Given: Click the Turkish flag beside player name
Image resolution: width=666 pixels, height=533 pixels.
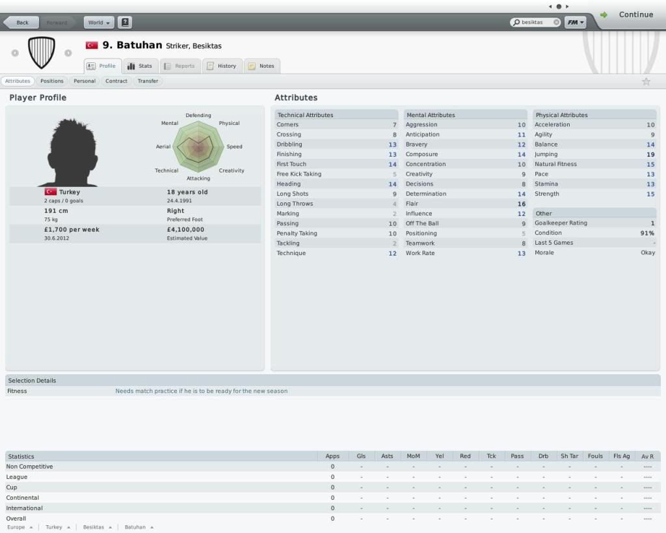Looking at the screenshot, I should (x=92, y=45).
